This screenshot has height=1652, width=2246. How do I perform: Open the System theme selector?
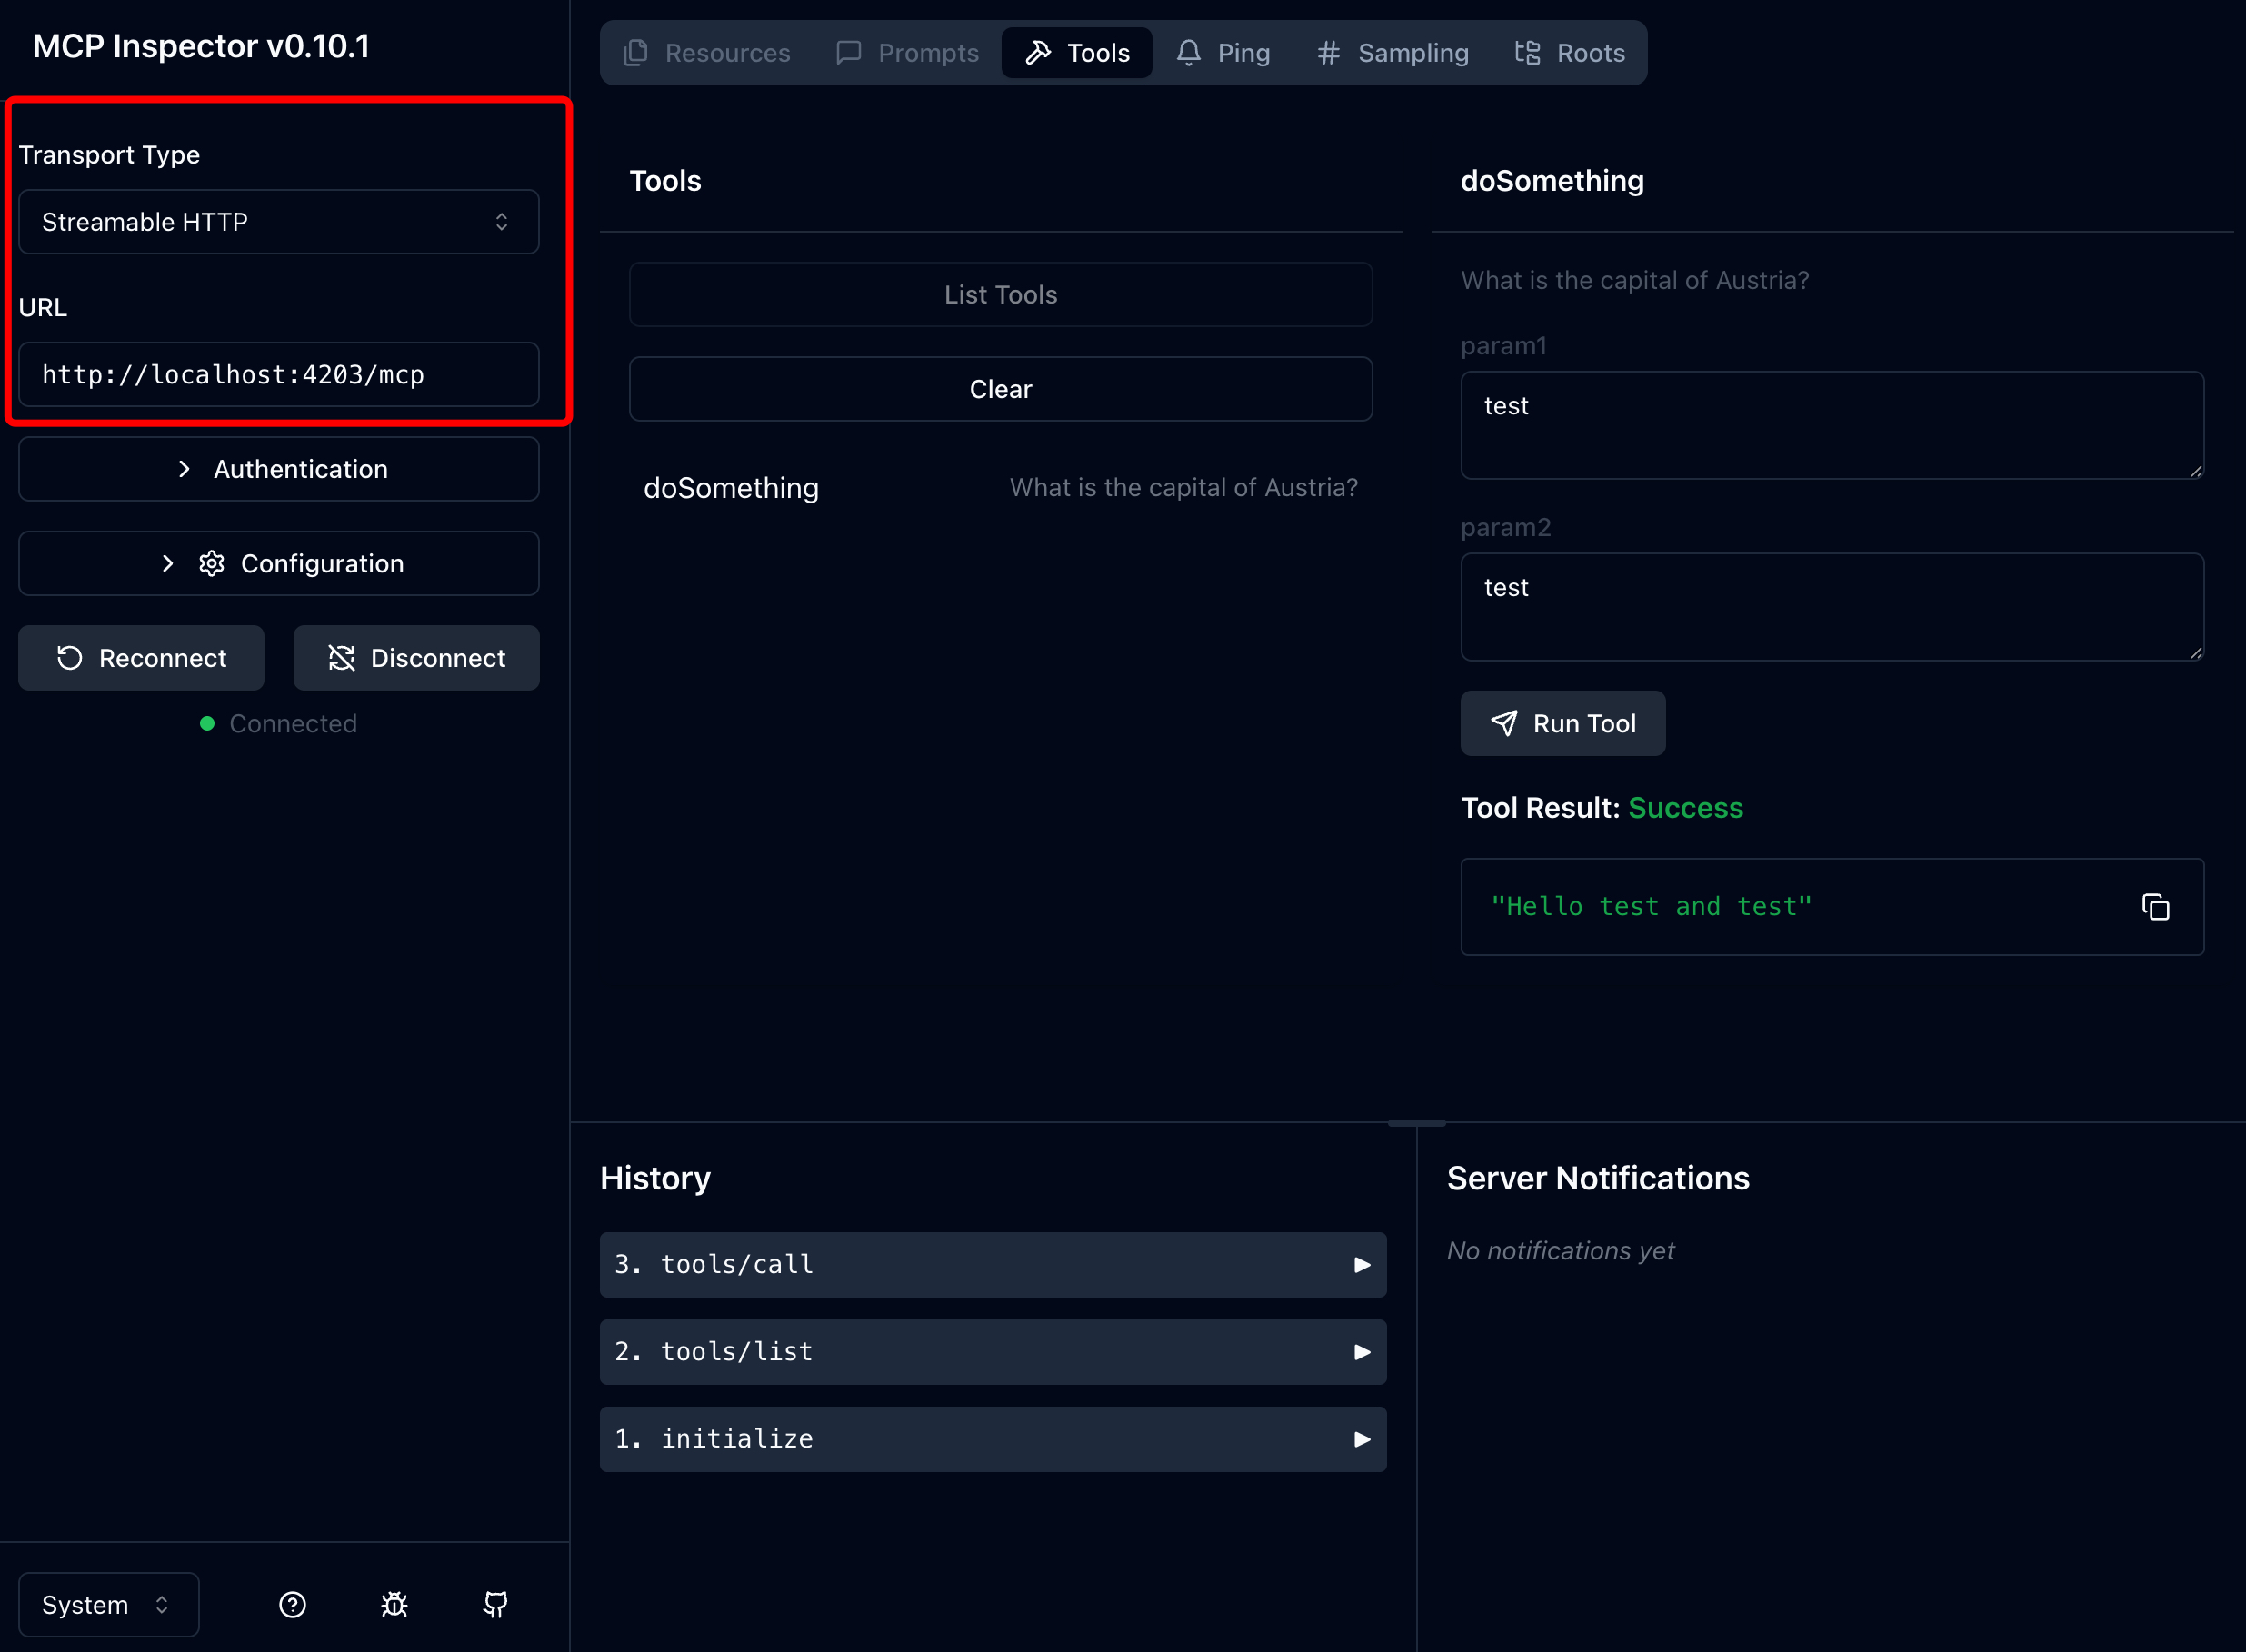tap(108, 1604)
